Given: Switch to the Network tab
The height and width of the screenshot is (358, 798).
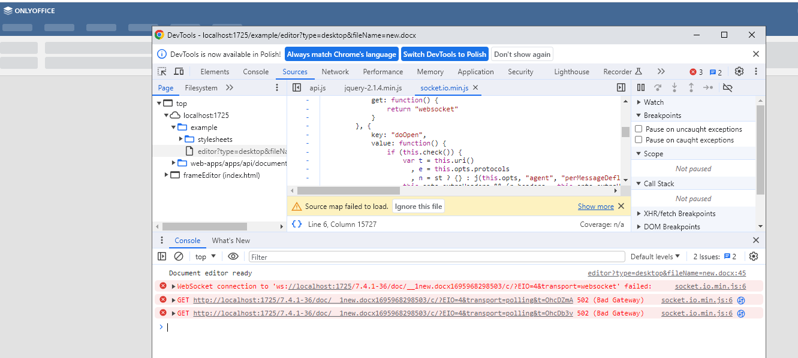Looking at the screenshot, I should coord(335,71).
